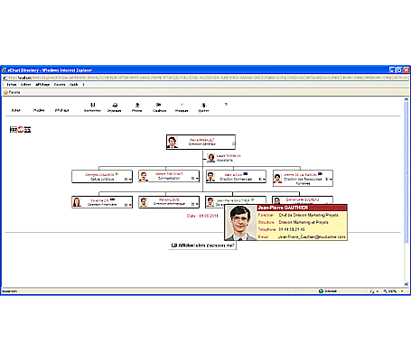This screenshot has height=361, width=411.
Task: Click Patrick LOUIS name in Direction Informatique box
Action: [169, 199]
